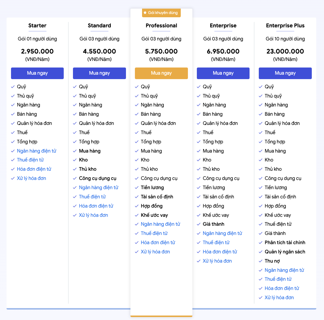Click the checkmark icon beside Quỹ in the Starter plan
Image resolution: width=324 pixels, height=320 pixels.
click(13, 87)
